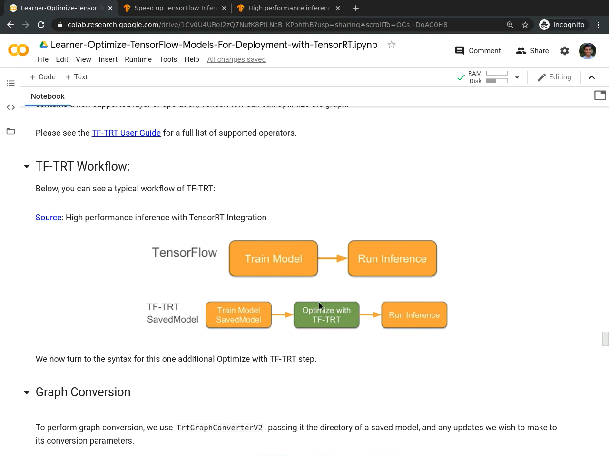Click the notebook title to rename

[214, 45]
